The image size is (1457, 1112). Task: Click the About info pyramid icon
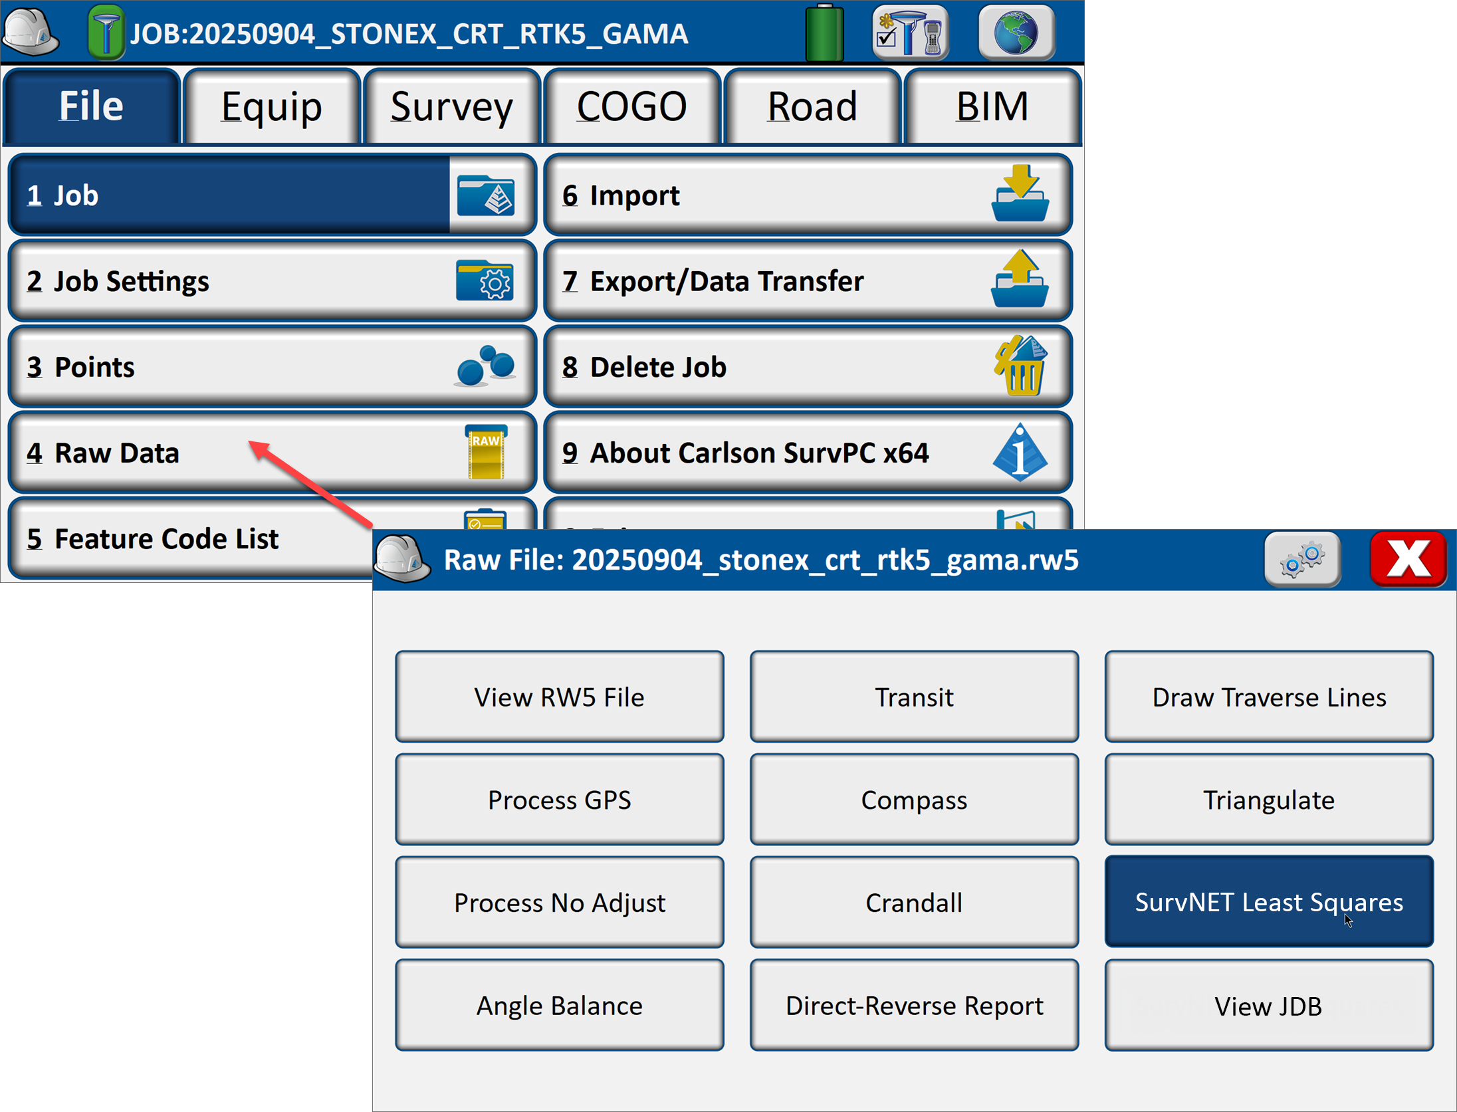1020,452
